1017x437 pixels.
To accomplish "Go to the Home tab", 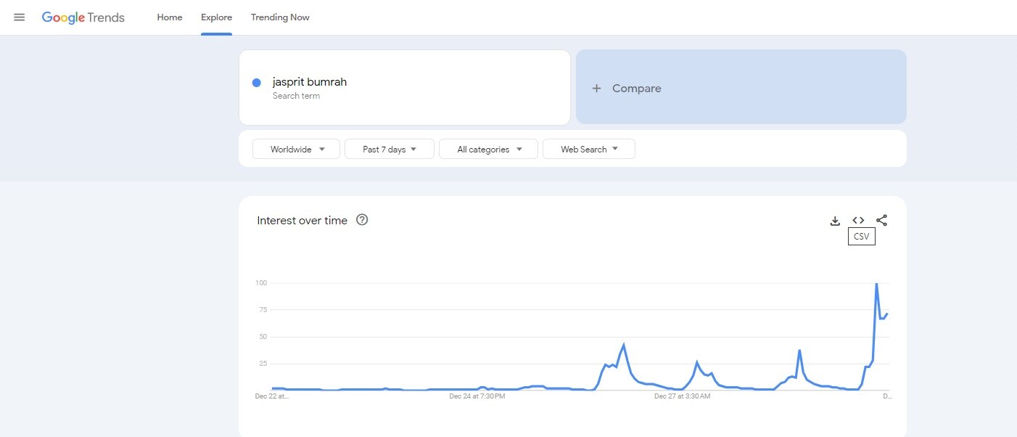I will click(170, 17).
